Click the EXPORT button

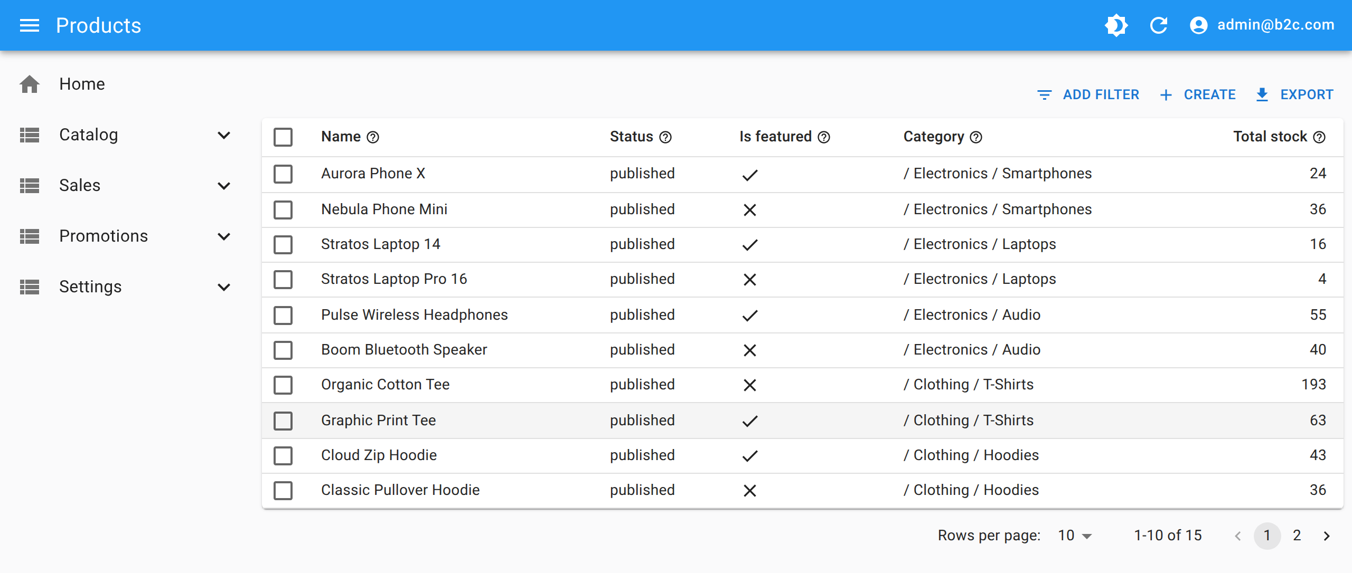click(1294, 94)
